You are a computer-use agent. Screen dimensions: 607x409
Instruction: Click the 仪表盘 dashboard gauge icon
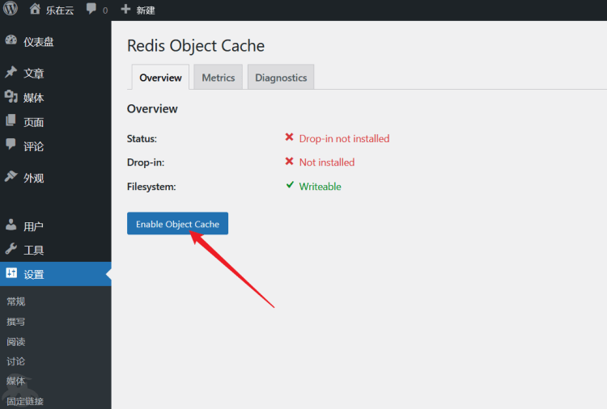pos(11,40)
